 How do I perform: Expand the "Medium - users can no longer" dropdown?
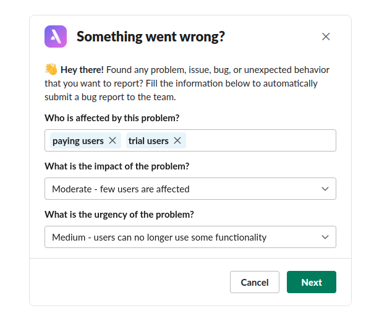pyautogui.click(x=185, y=237)
